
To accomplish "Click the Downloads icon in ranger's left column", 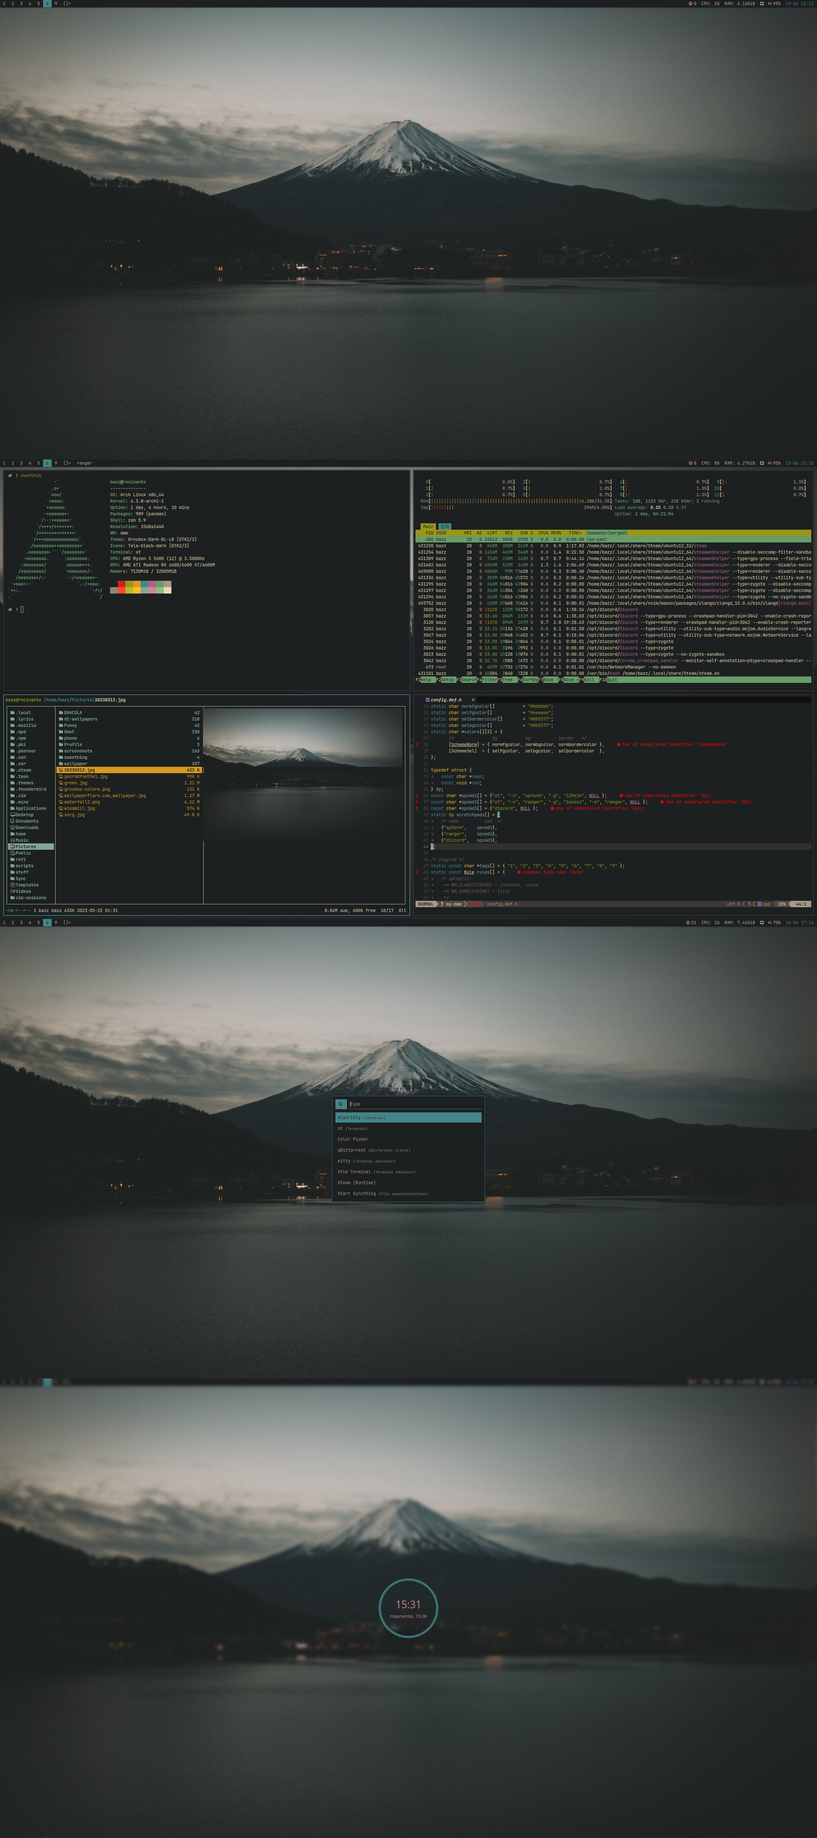I will pyautogui.click(x=12, y=828).
